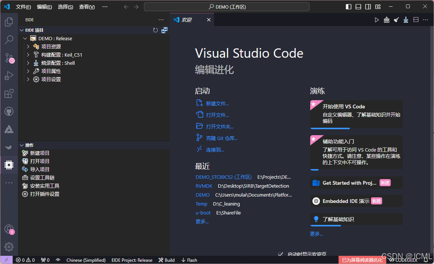Screen dimensions: 434x264
Task: Toggle primary side bar layout icon
Action: 349,7
